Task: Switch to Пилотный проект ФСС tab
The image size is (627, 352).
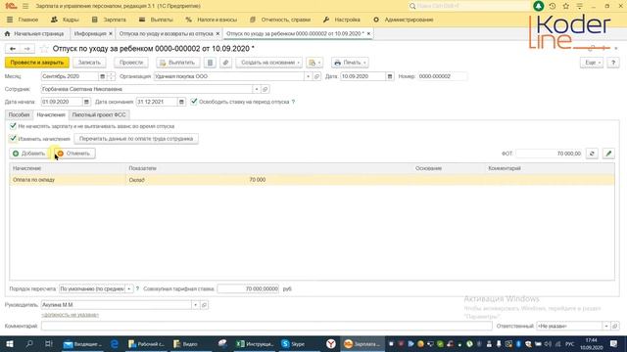Action: pos(99,115)
